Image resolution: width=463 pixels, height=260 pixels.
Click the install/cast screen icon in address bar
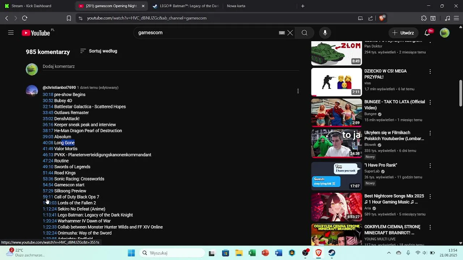360,18
